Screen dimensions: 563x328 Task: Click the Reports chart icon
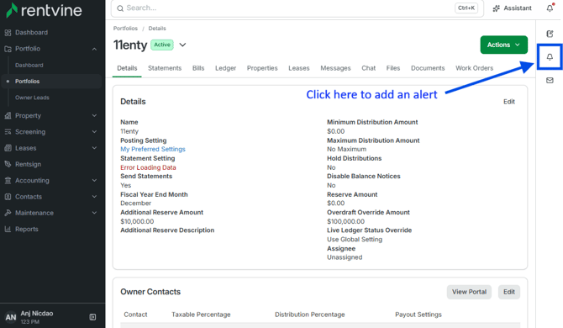(x=8, y=229)
